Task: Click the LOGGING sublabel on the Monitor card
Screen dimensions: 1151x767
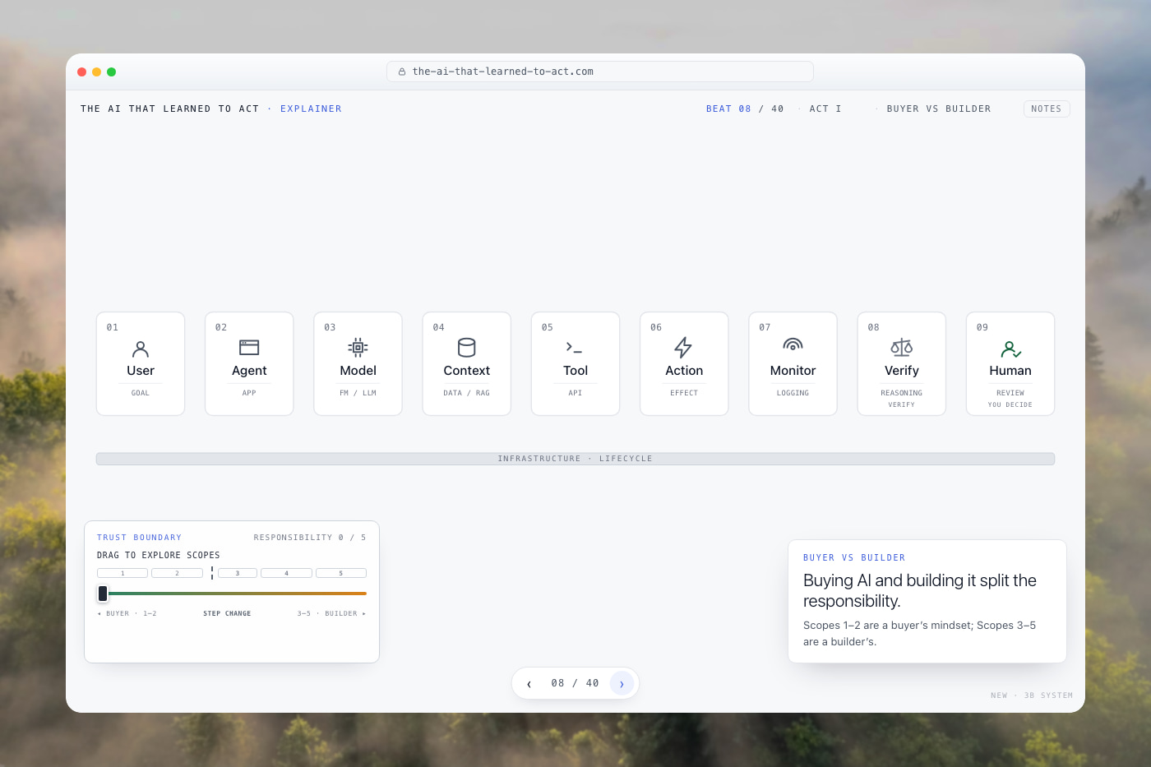Action: (x=793, y=393)
